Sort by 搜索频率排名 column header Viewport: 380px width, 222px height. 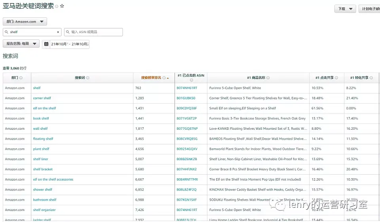[x=151, y=78]
